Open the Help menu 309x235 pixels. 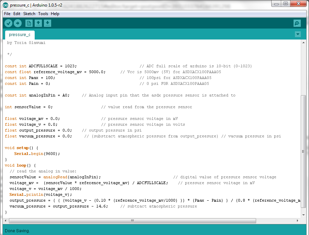coord(55,14)
